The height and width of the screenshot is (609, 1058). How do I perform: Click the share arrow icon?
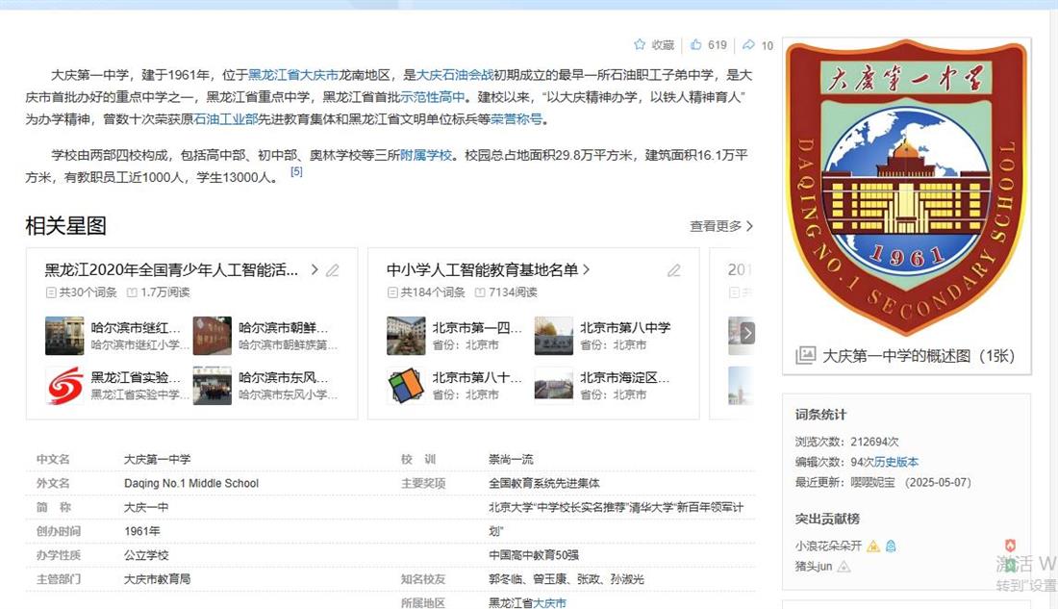point(749,44)
